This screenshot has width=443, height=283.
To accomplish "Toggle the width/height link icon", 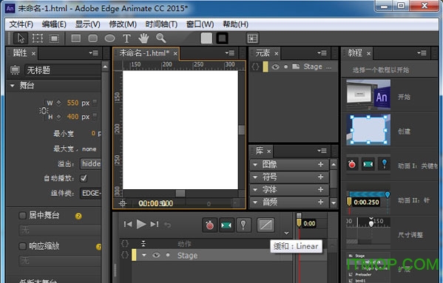I will (43, 110).
